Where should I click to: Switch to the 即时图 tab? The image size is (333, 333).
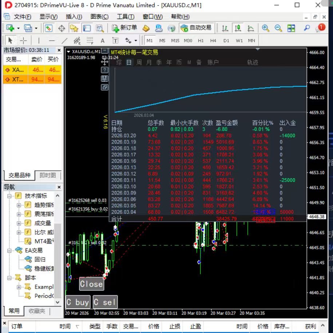click(48, 175)
